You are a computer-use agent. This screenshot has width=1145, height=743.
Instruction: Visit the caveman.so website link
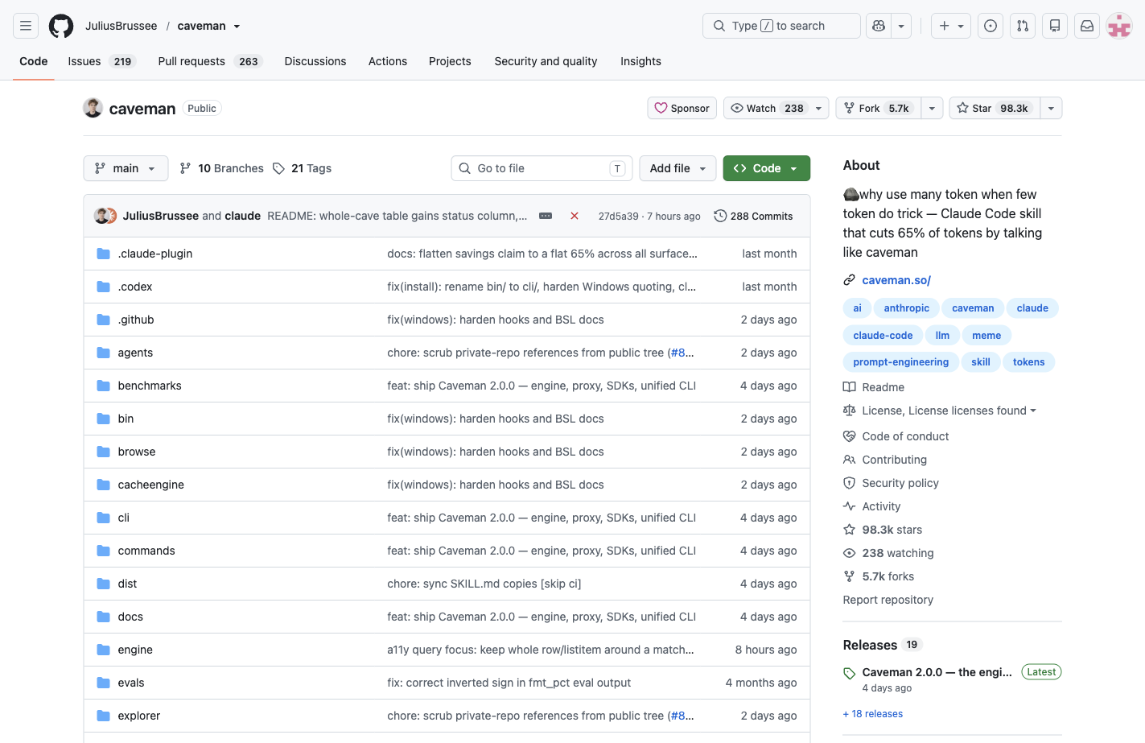click(896, 280)
